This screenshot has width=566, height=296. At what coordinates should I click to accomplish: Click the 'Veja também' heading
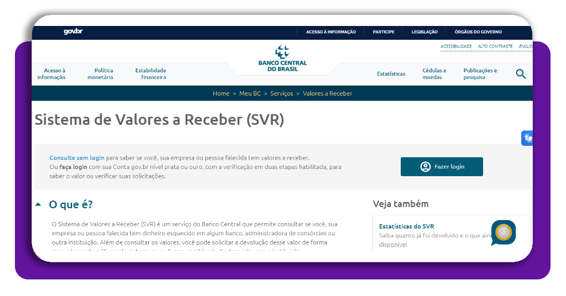401,204
